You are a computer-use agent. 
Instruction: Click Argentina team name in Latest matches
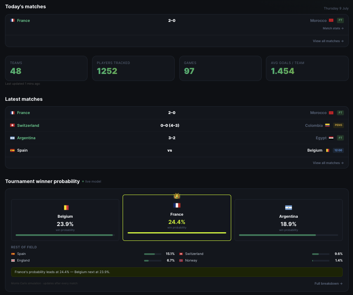tap(26, 138)
